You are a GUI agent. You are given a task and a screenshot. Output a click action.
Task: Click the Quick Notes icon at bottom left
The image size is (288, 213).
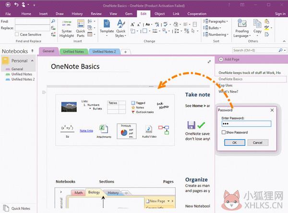click(6, 208)
